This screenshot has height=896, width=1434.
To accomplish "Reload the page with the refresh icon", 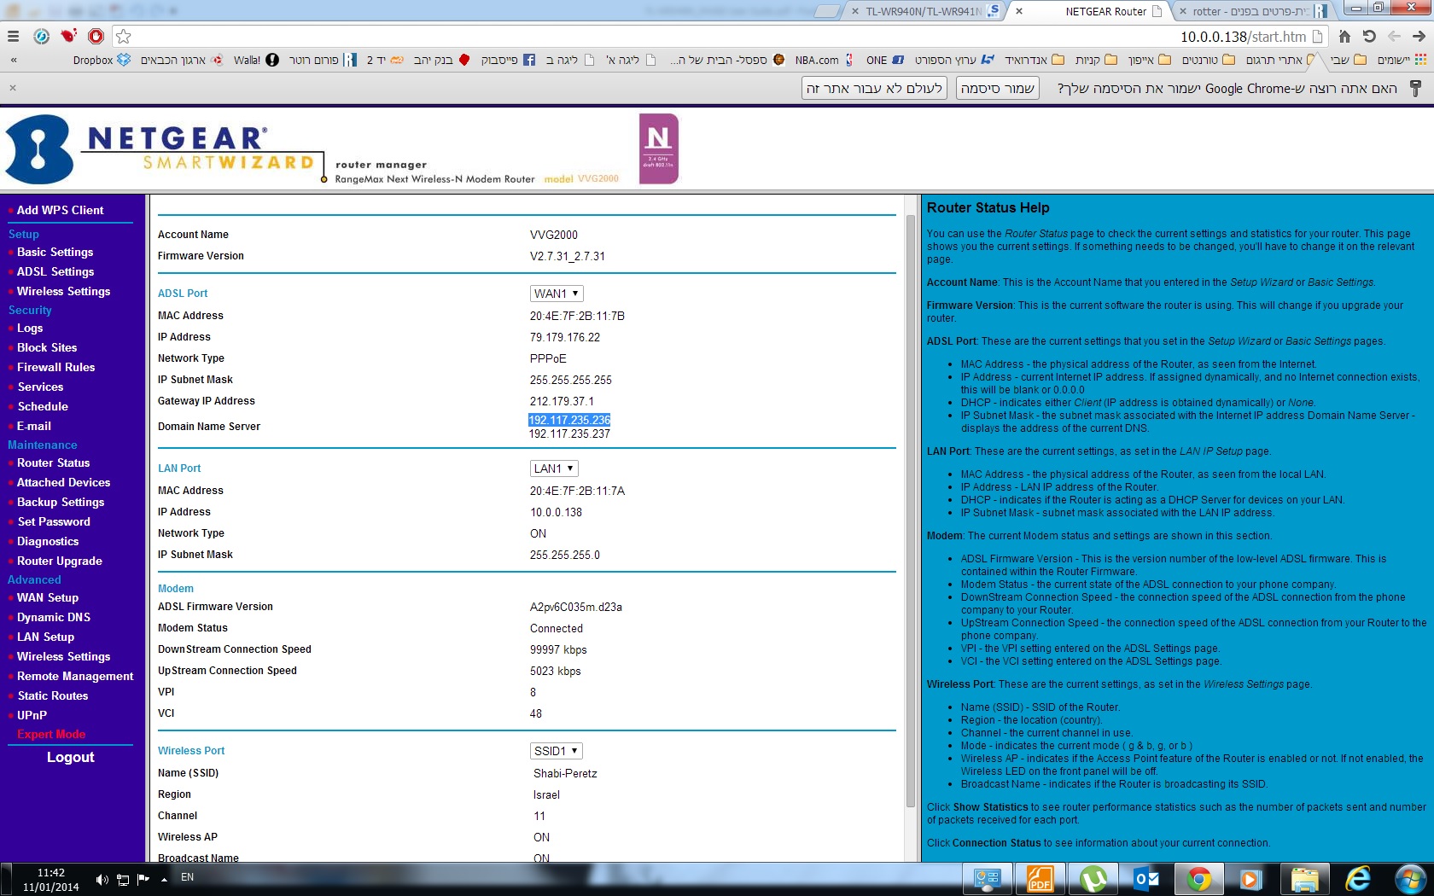I will click(x=1369, y=36).
